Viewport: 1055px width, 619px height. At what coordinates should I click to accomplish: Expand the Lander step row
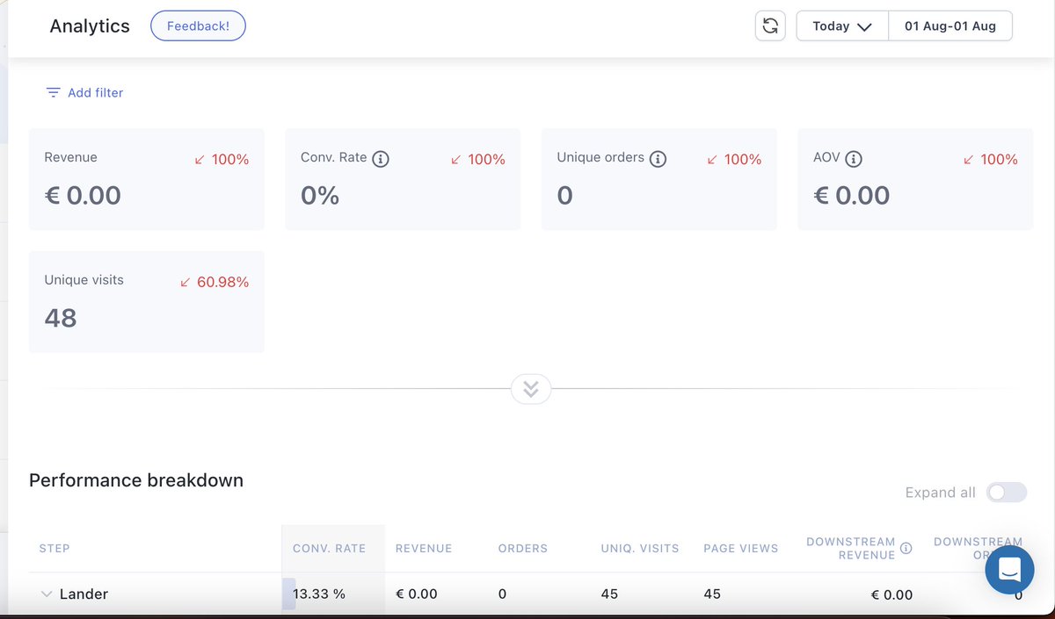[x=47, y=594]
